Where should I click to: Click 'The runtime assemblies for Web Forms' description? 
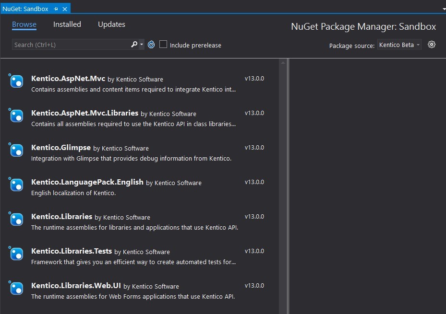click(133, 296)
